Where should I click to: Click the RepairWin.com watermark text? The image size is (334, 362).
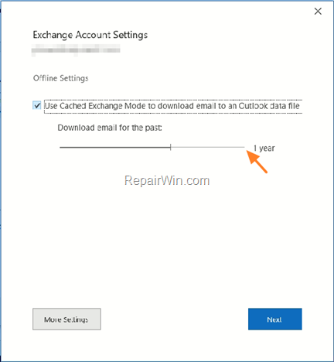click(167, 180)
